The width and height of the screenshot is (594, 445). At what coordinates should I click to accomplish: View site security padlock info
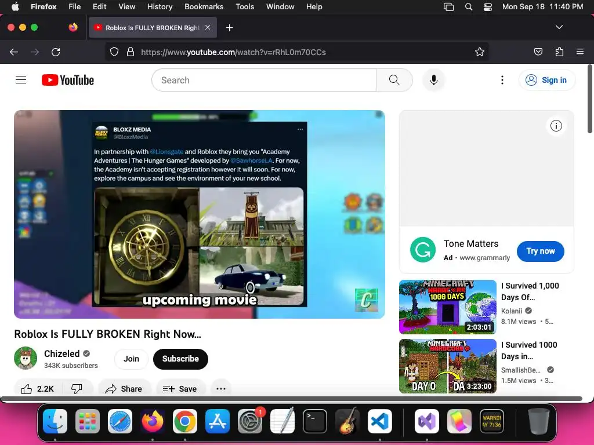click(x=131, y=52)
